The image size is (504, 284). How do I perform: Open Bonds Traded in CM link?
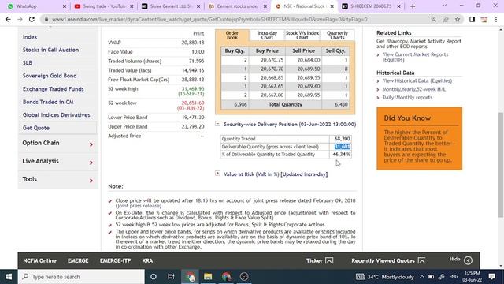coord(48,102)
